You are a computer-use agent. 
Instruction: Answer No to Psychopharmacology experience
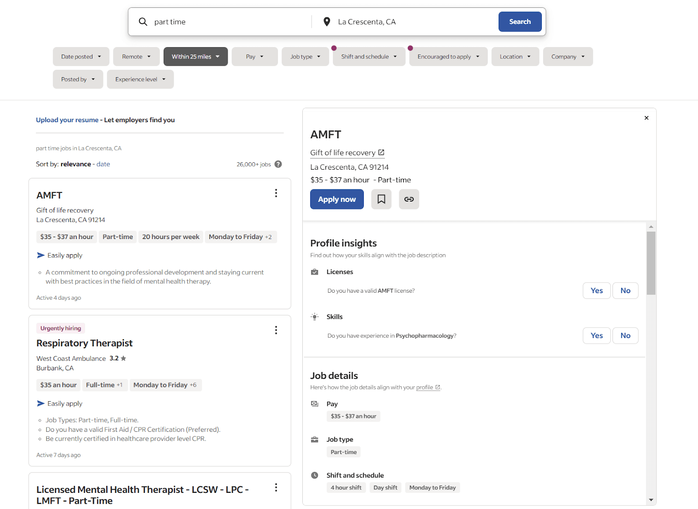625,335
